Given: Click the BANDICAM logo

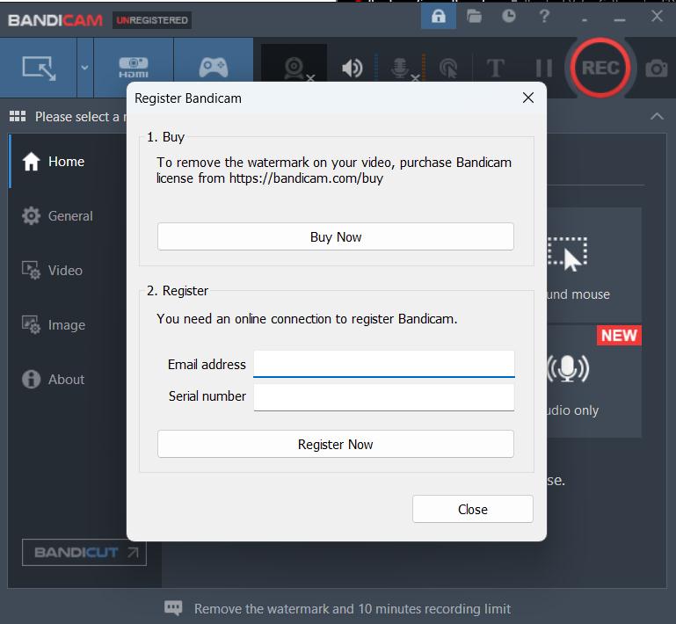Looking at the screenshot, I should pos(55,20).
